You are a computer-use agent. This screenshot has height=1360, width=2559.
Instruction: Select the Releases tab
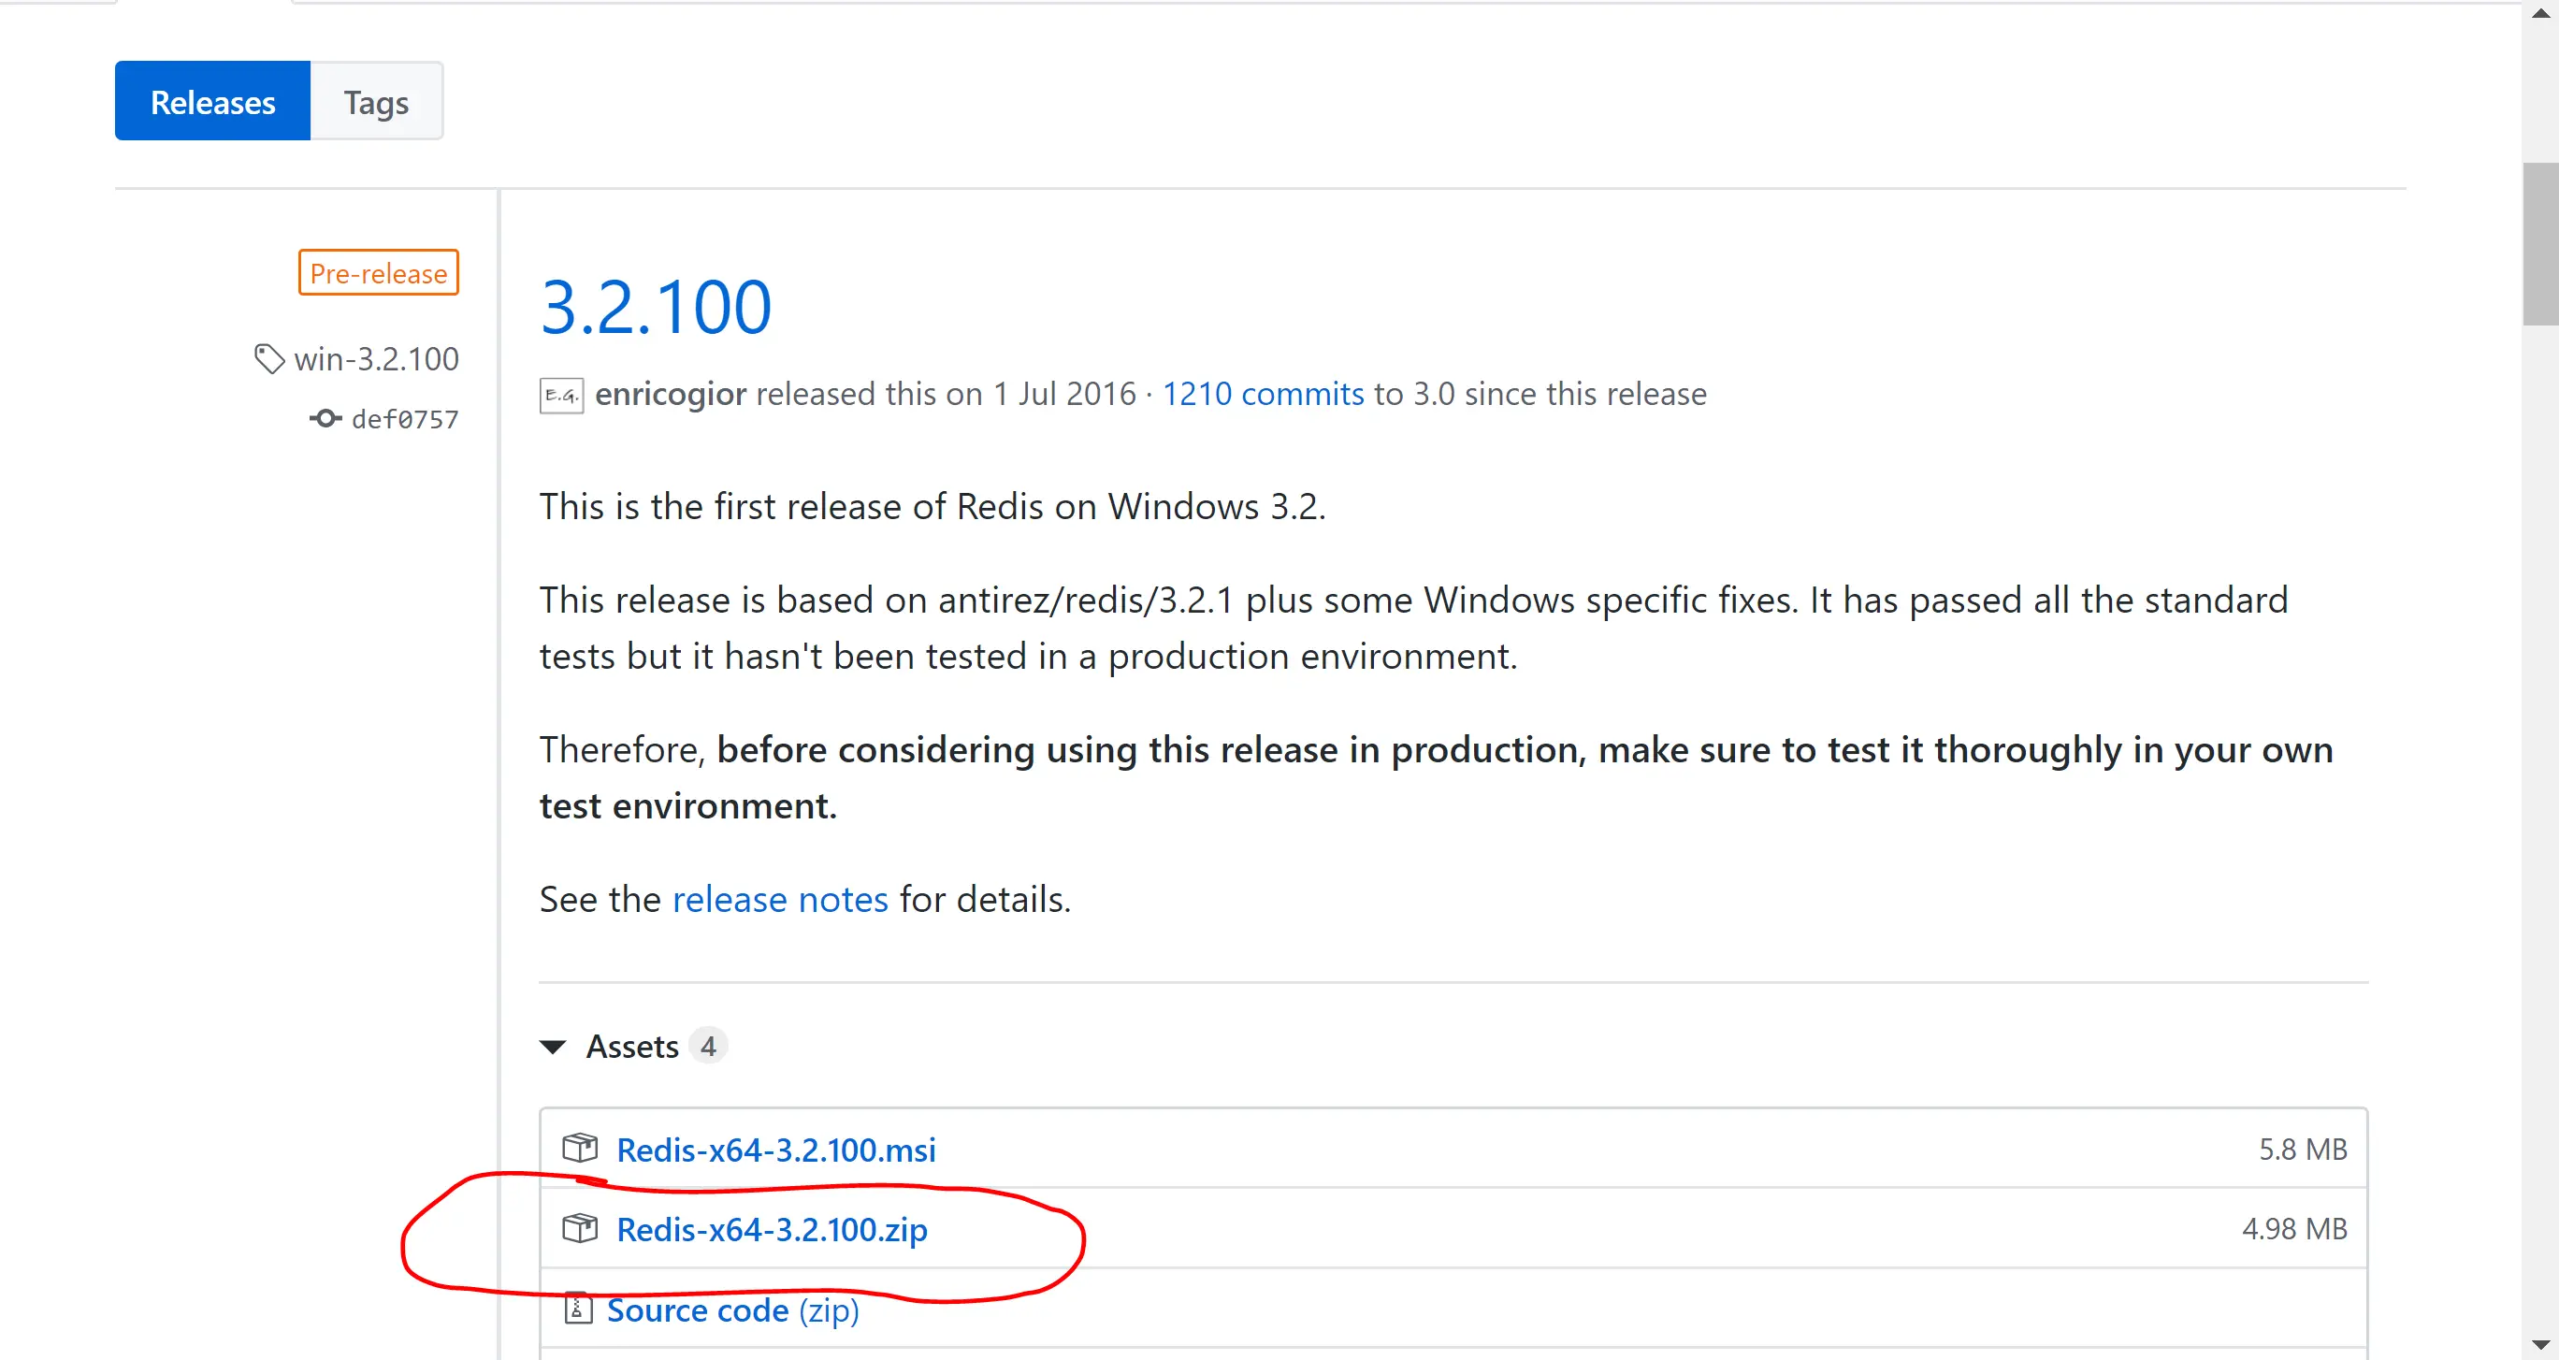click(212, 101)
